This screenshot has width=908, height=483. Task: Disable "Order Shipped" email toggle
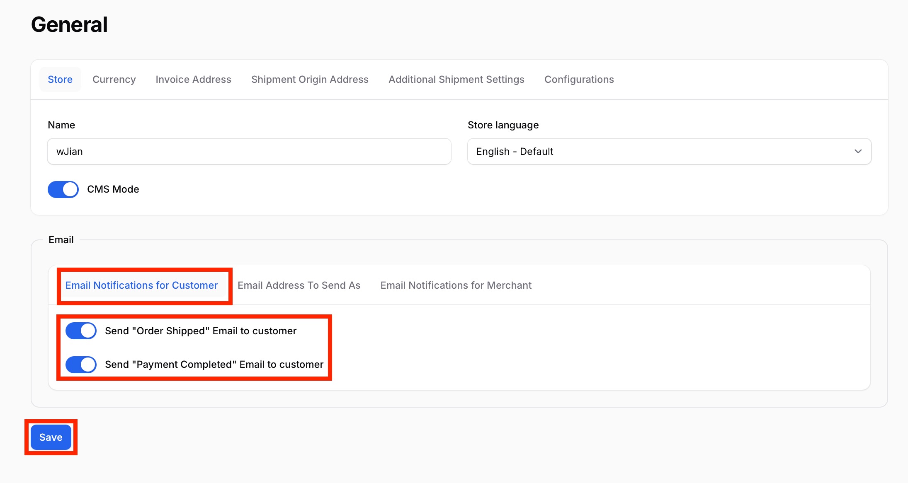[81, 331]
